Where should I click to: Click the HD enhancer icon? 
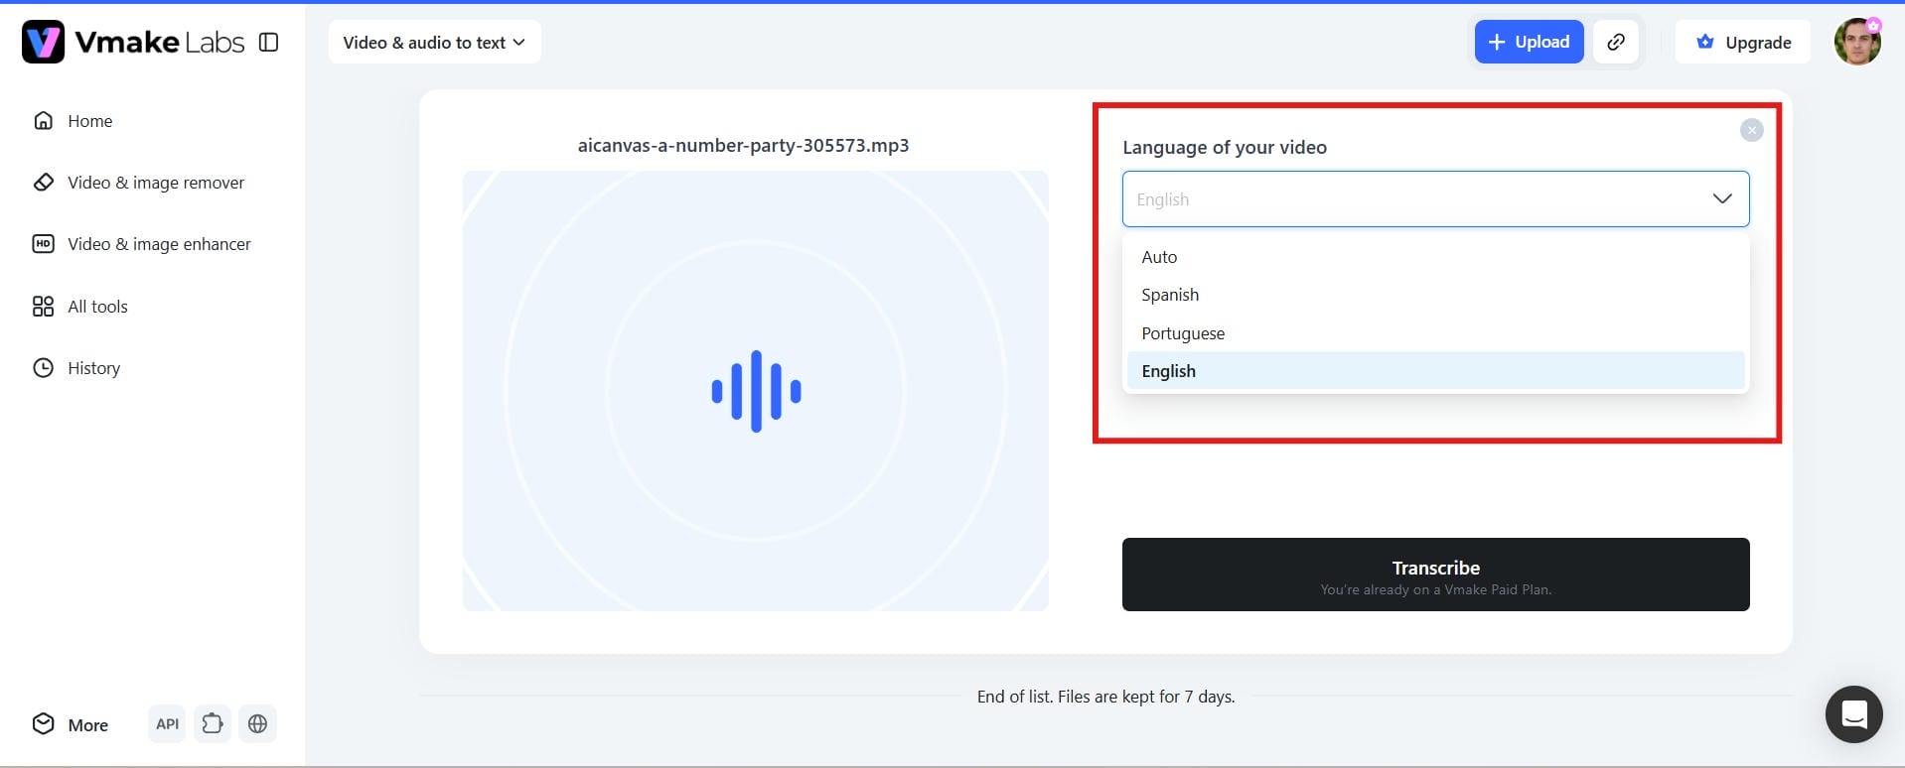[44, 244]
